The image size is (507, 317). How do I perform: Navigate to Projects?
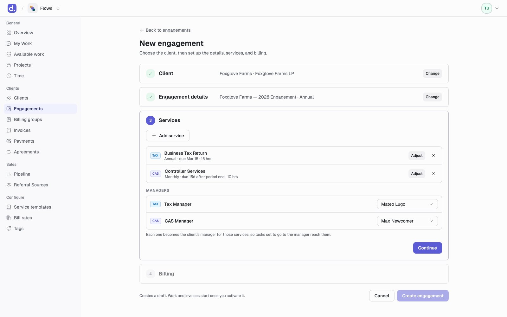pyautogui.click(x=40, y=65)
